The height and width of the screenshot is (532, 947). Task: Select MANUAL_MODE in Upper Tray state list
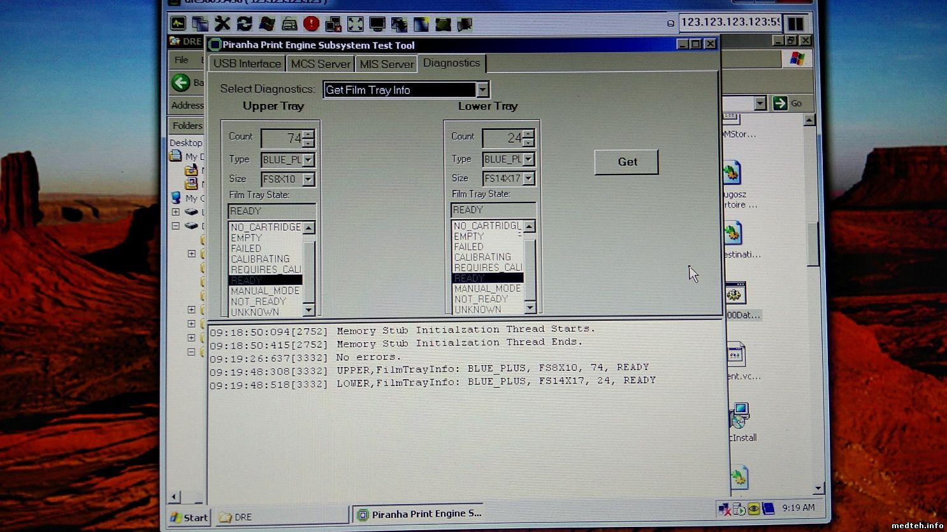(264, 291)
